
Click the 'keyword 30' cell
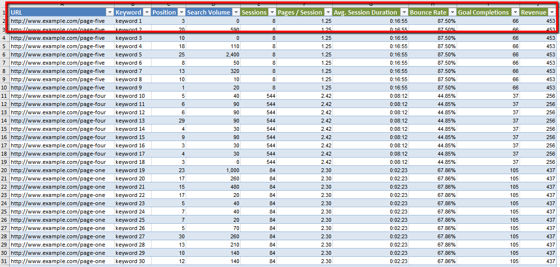(x=133, y=261)
